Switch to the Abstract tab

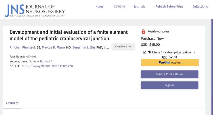point(12,104)
